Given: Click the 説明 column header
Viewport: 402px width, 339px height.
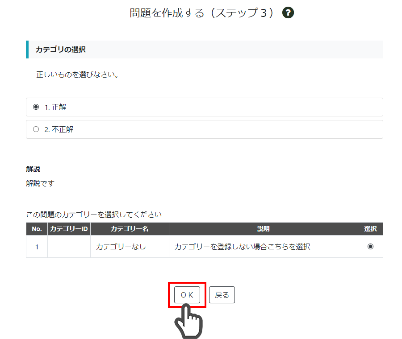Looking at the screenshot, I should point(263,229).
